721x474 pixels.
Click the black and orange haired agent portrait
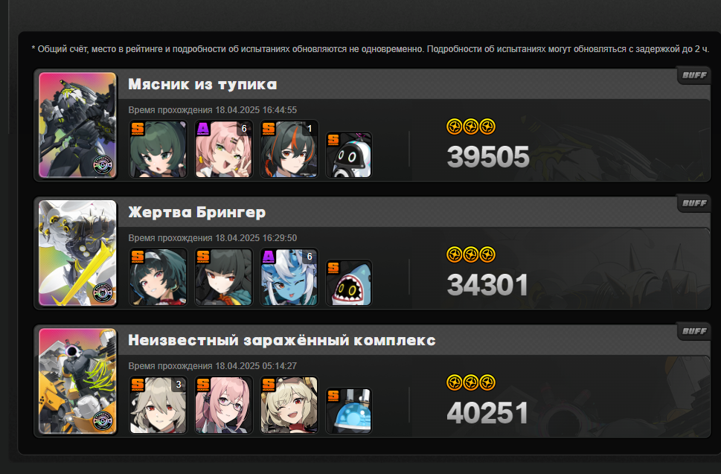tap(289, 149)
